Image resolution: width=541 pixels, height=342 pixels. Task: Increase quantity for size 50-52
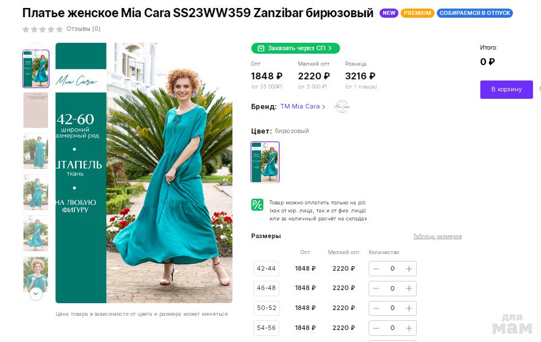click(x=409, y=308)
